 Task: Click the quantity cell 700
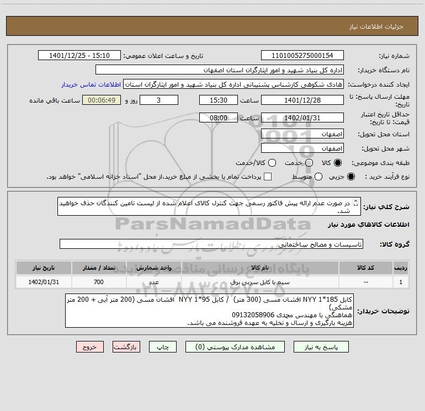point(99,282)
